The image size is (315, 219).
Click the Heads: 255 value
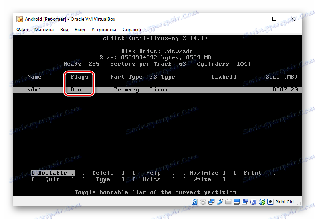(81, 64)
